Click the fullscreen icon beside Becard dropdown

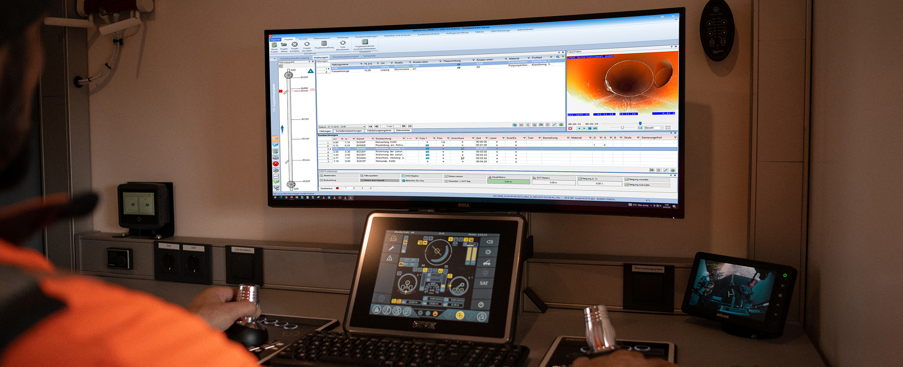point(668,128)
